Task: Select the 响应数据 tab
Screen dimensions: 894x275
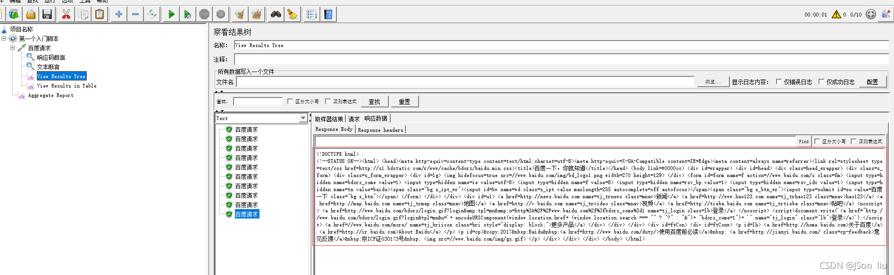Action: [x=376, y=119]
